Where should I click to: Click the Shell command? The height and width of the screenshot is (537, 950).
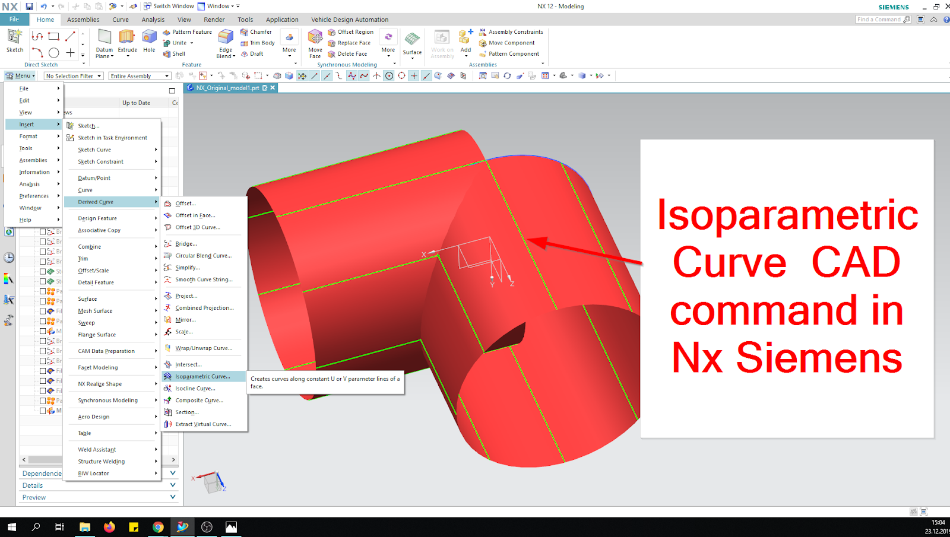tap(174, 53)
